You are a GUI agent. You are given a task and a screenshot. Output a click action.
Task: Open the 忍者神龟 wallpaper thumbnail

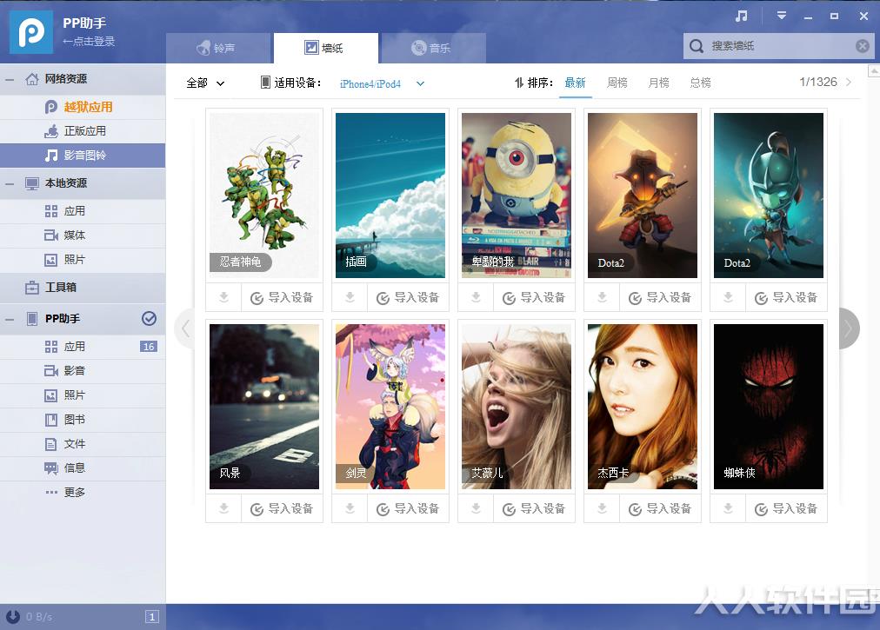264,196
